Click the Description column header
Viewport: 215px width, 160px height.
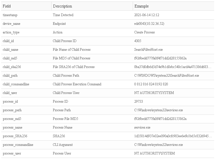click(62, 6)
